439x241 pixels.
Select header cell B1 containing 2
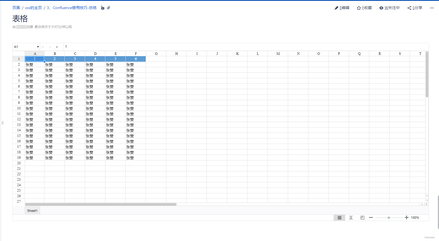click(55, 59)
